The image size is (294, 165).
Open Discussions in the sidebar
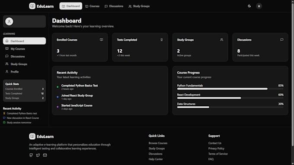(x=24, y=57)
